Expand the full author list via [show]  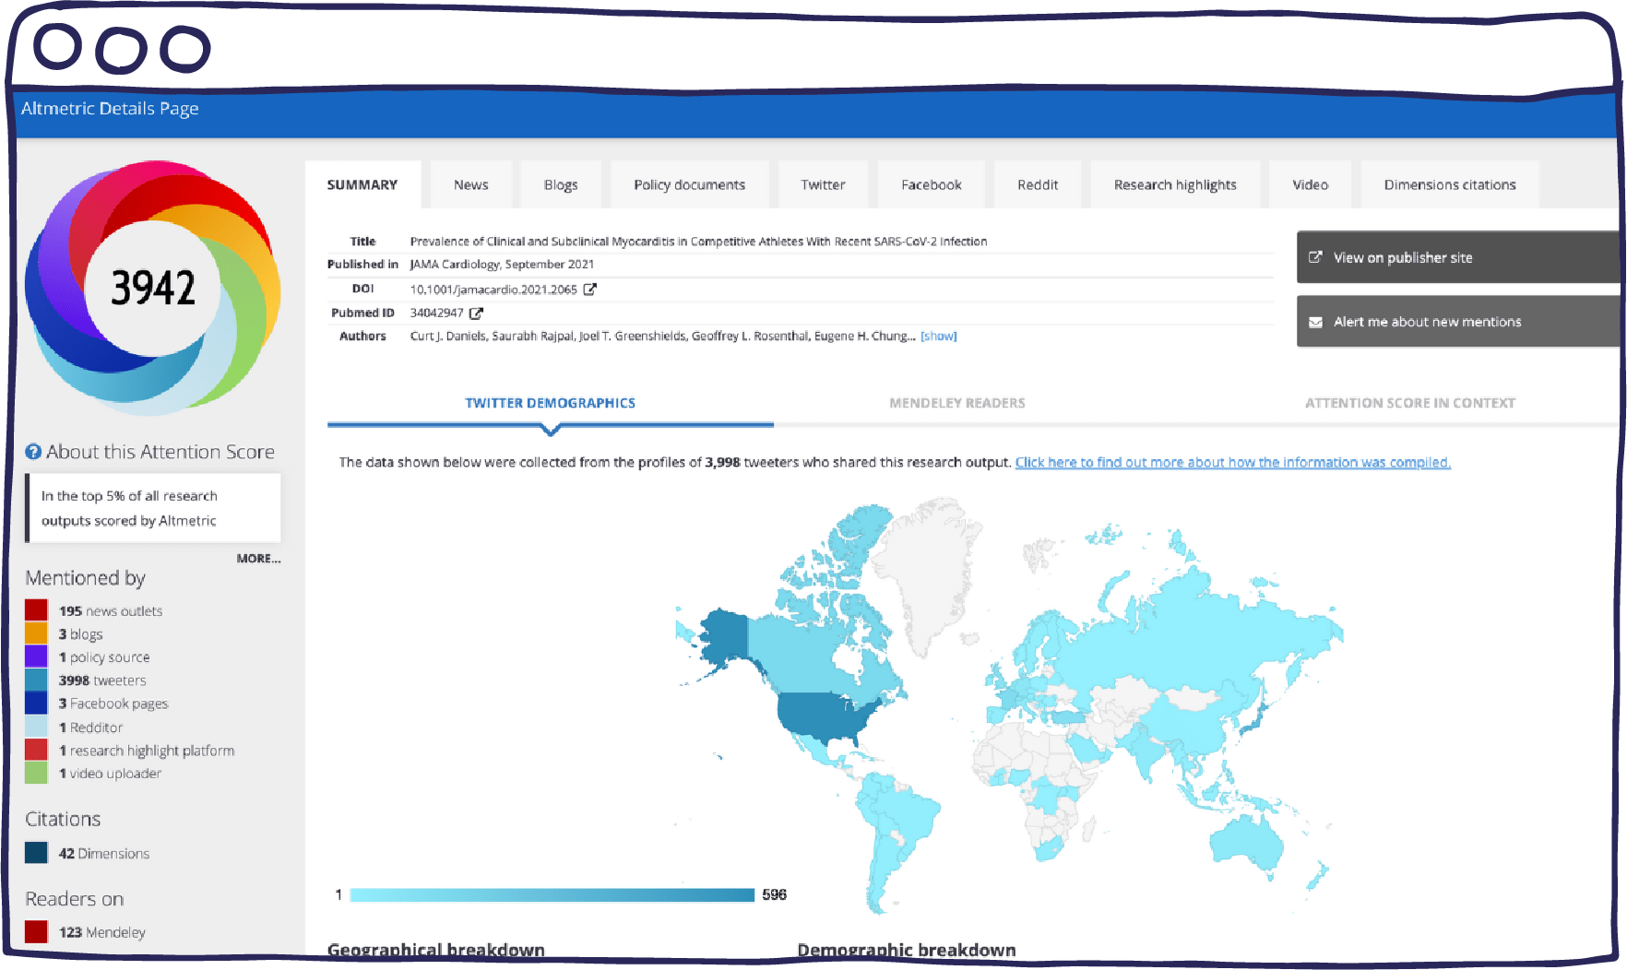click(939, 336)
